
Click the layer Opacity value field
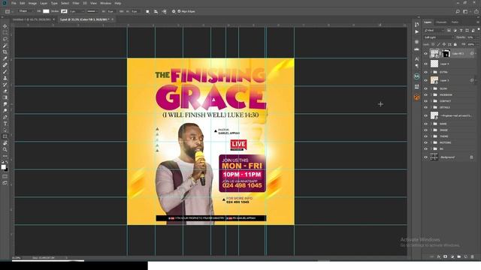[471, 37]
